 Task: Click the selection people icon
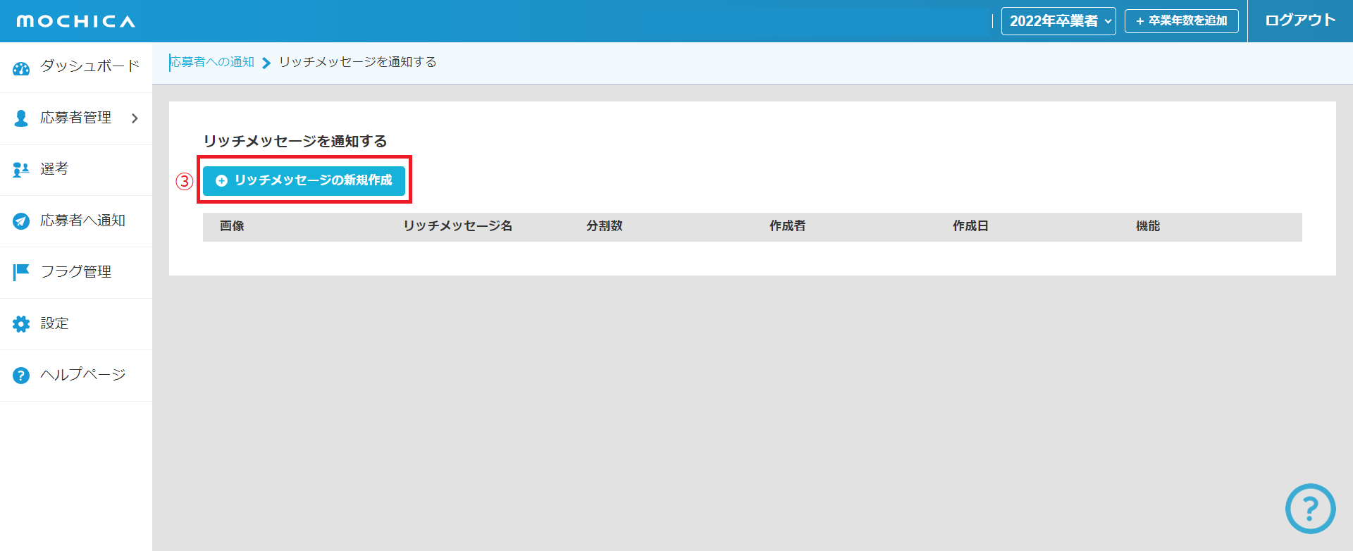(21, 170)
